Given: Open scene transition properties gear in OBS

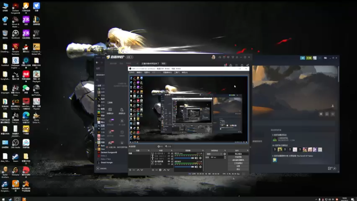Looking at the screenshot, I should 224,154.
